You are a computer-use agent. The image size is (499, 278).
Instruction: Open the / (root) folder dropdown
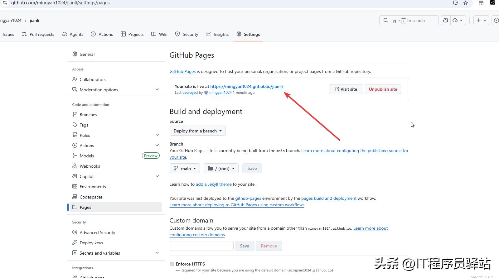click(x=221, y=169)
